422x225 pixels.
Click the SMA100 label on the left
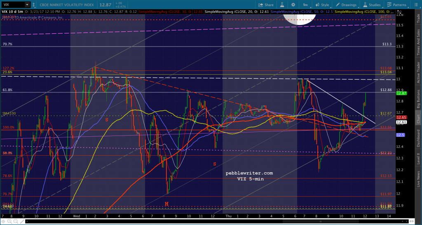[8, 114]
